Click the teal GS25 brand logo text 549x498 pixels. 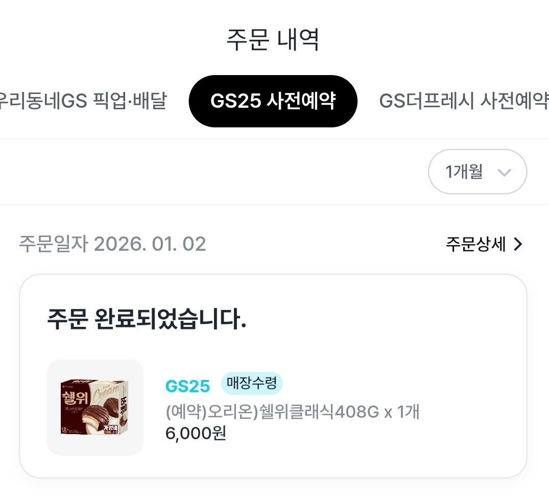[x=187, y=386]
